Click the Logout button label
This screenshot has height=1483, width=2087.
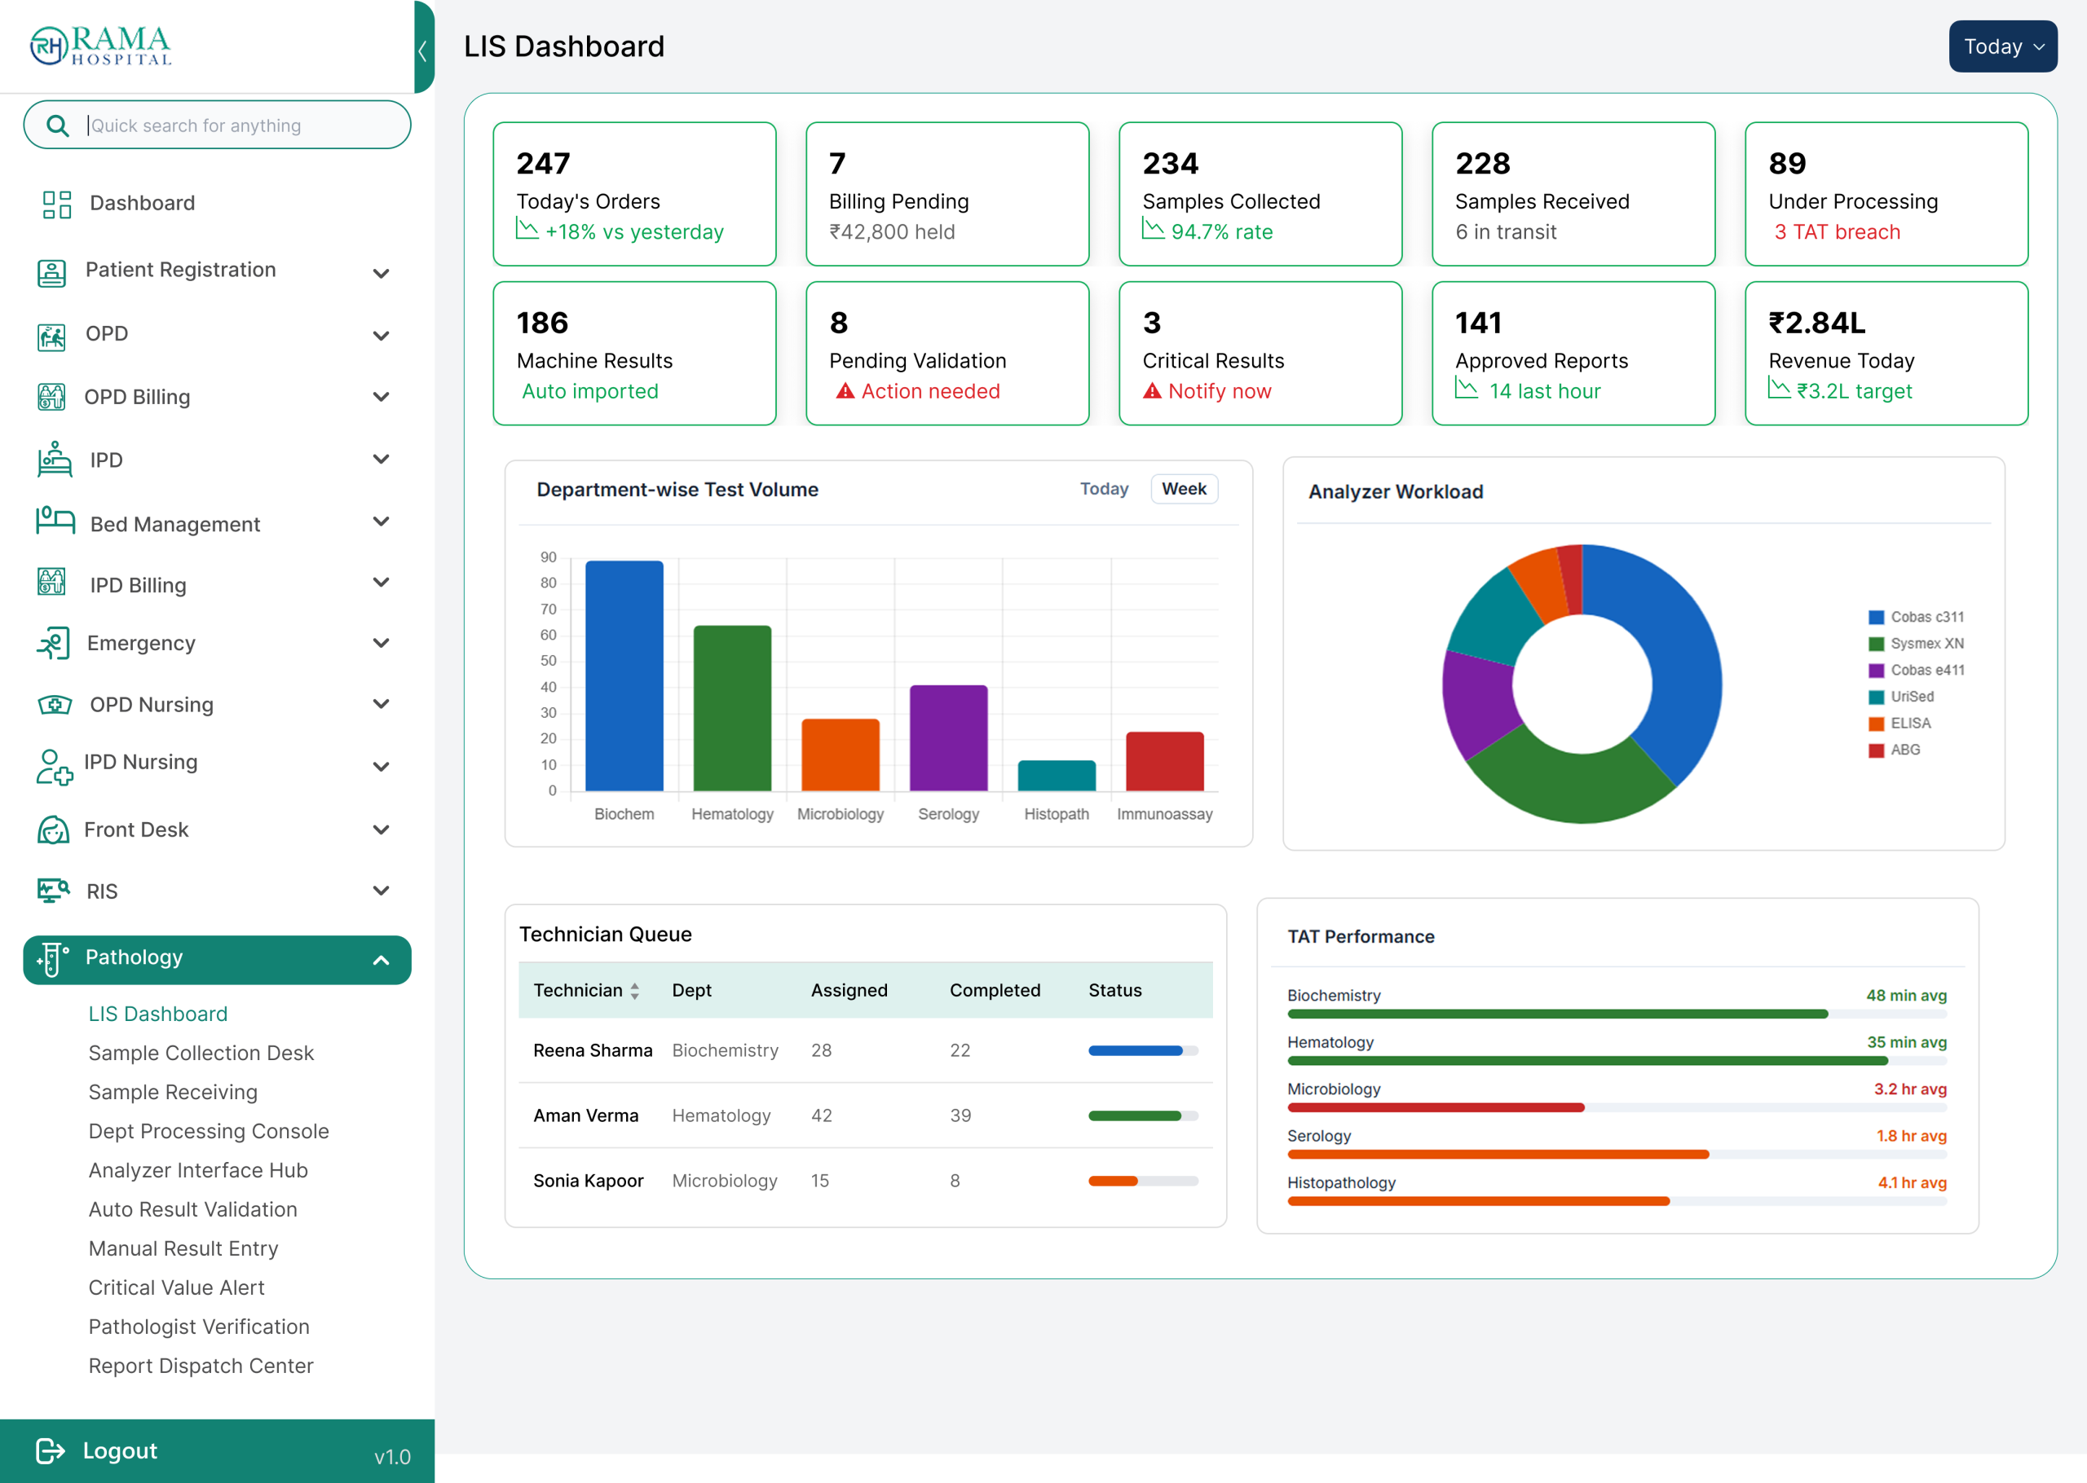(120, 1451)
